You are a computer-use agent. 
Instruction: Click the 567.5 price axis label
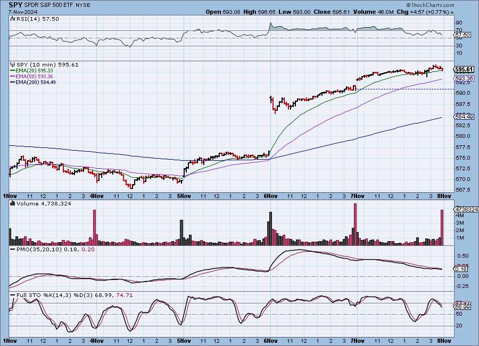point(463,190)
